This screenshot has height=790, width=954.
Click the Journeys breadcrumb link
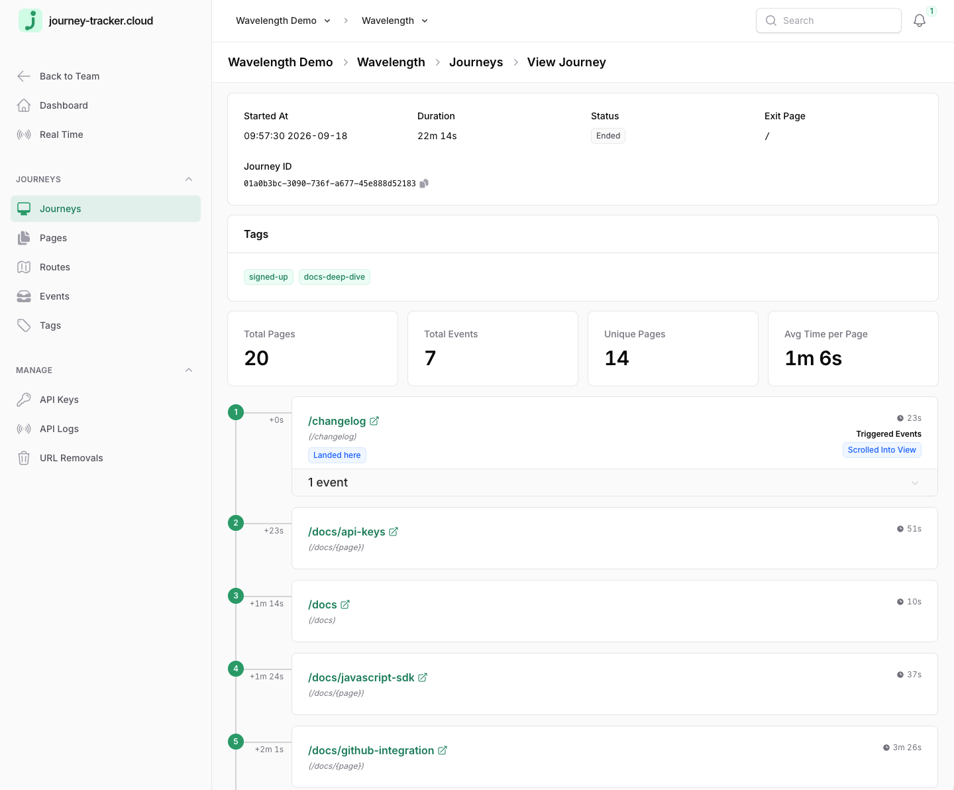pyautogui.click(x=476, y=62)
